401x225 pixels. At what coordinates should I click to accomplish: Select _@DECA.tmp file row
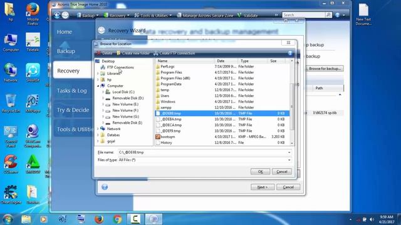pyautogui.click(x=222, y=125)
